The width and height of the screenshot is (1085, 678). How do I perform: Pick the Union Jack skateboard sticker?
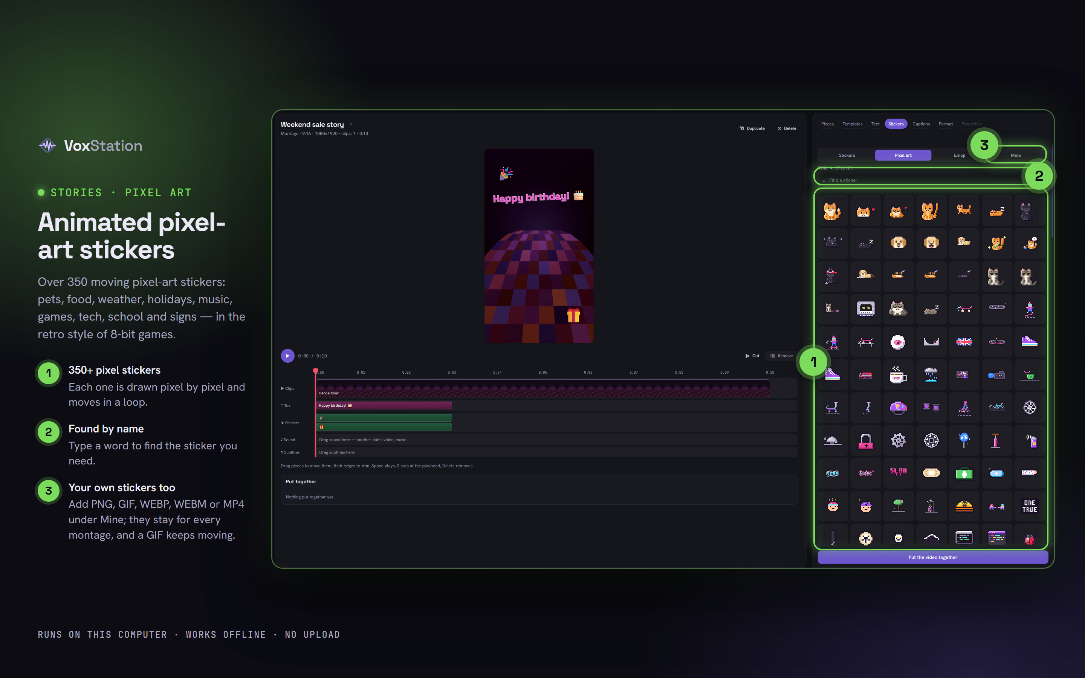pos(964,342)
